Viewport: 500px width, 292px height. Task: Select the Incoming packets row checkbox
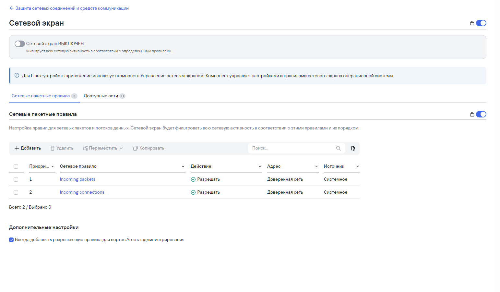click(x=16, y=179)
